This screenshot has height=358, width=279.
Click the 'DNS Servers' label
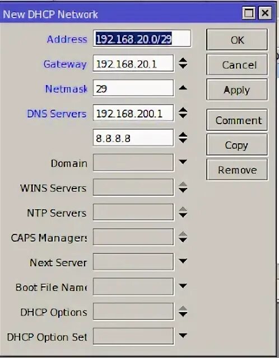57,114
